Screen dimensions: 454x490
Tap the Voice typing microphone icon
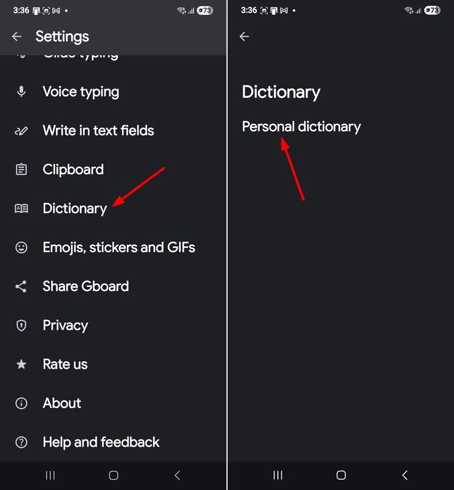pos(22,92)
